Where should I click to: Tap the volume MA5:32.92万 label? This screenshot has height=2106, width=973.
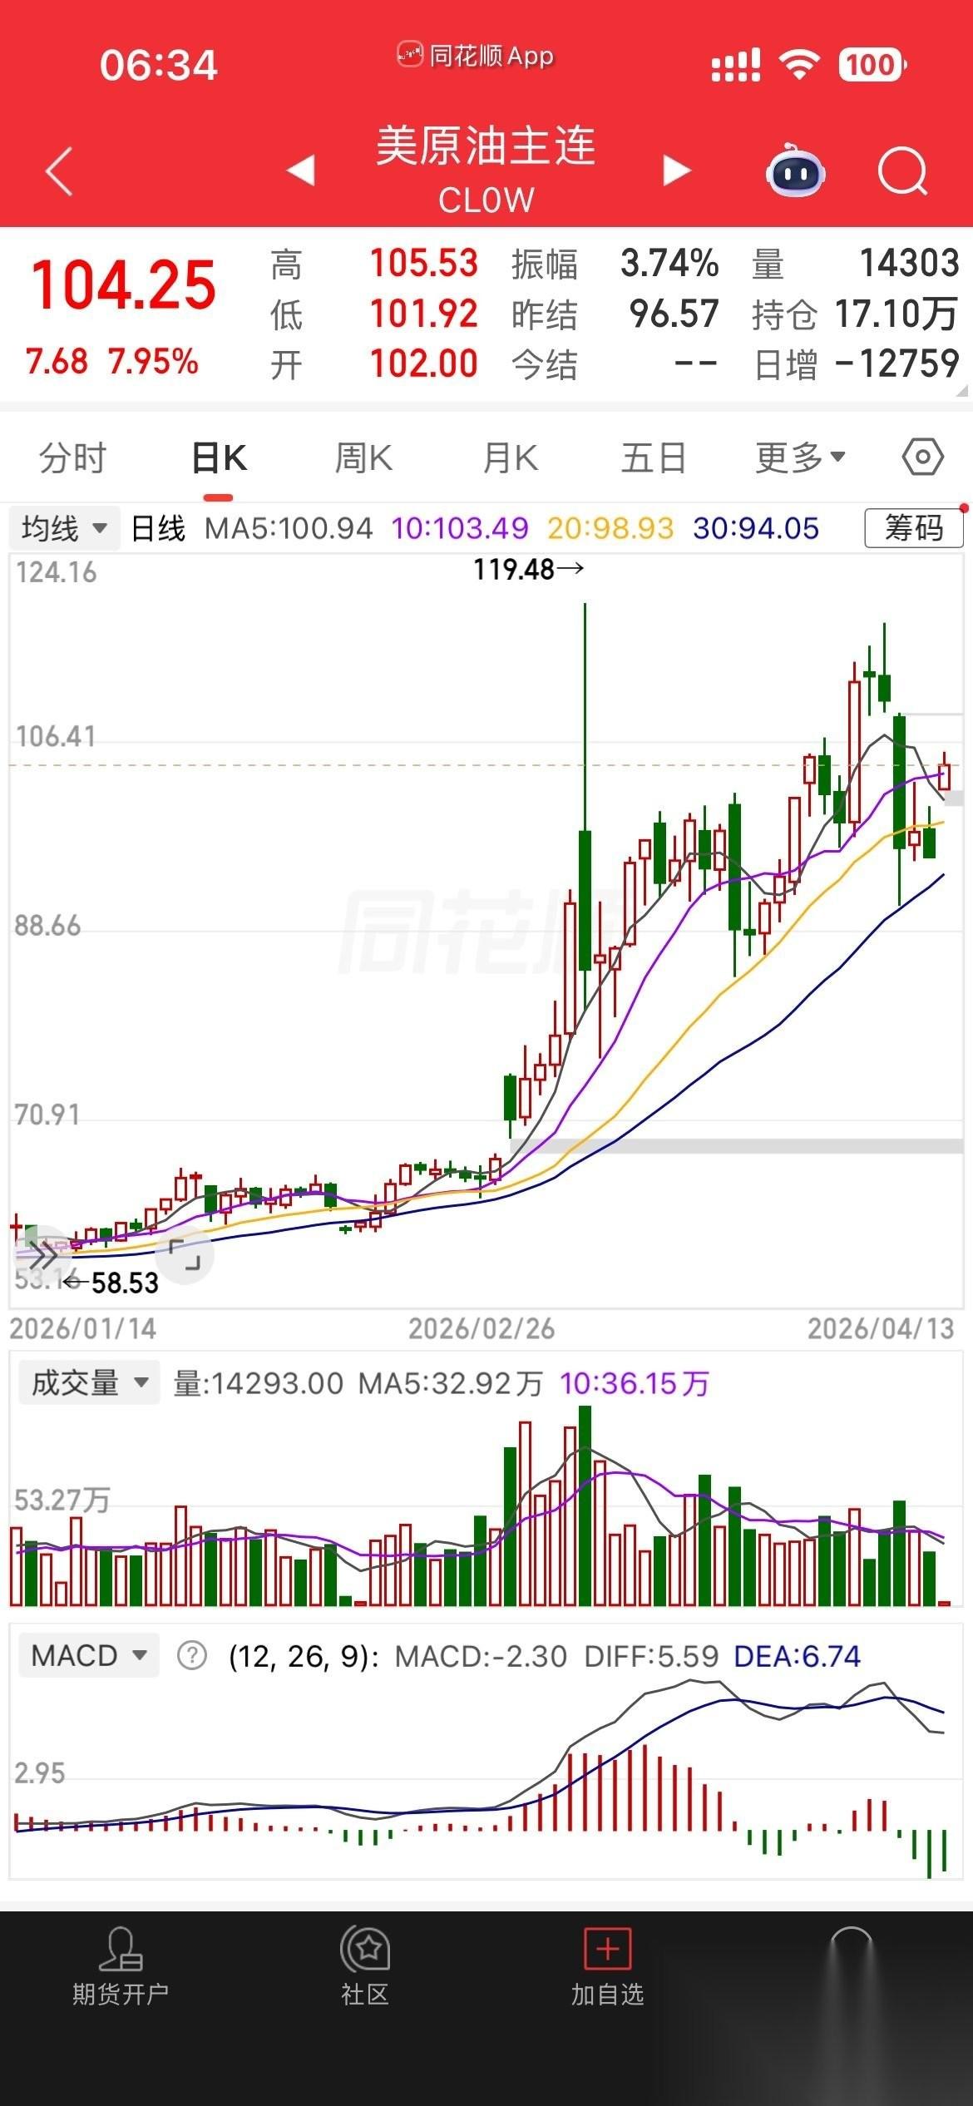click(x=450, y=1384)
